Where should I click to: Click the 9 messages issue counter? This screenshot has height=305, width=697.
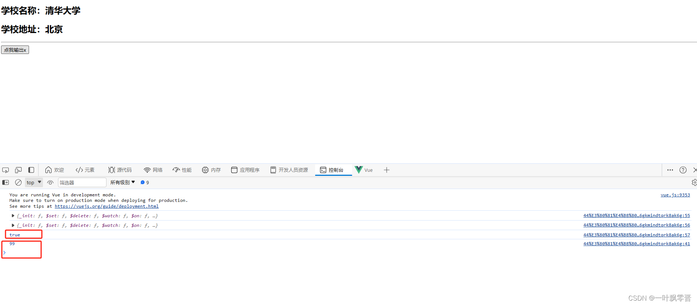coord(145,182)
